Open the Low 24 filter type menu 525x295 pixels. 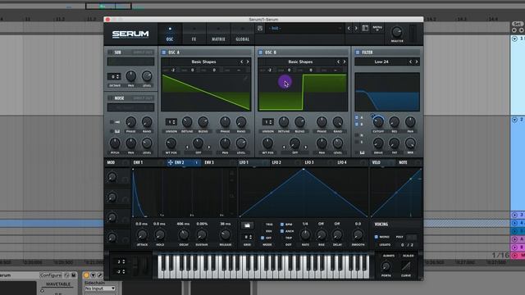point(381,62)
